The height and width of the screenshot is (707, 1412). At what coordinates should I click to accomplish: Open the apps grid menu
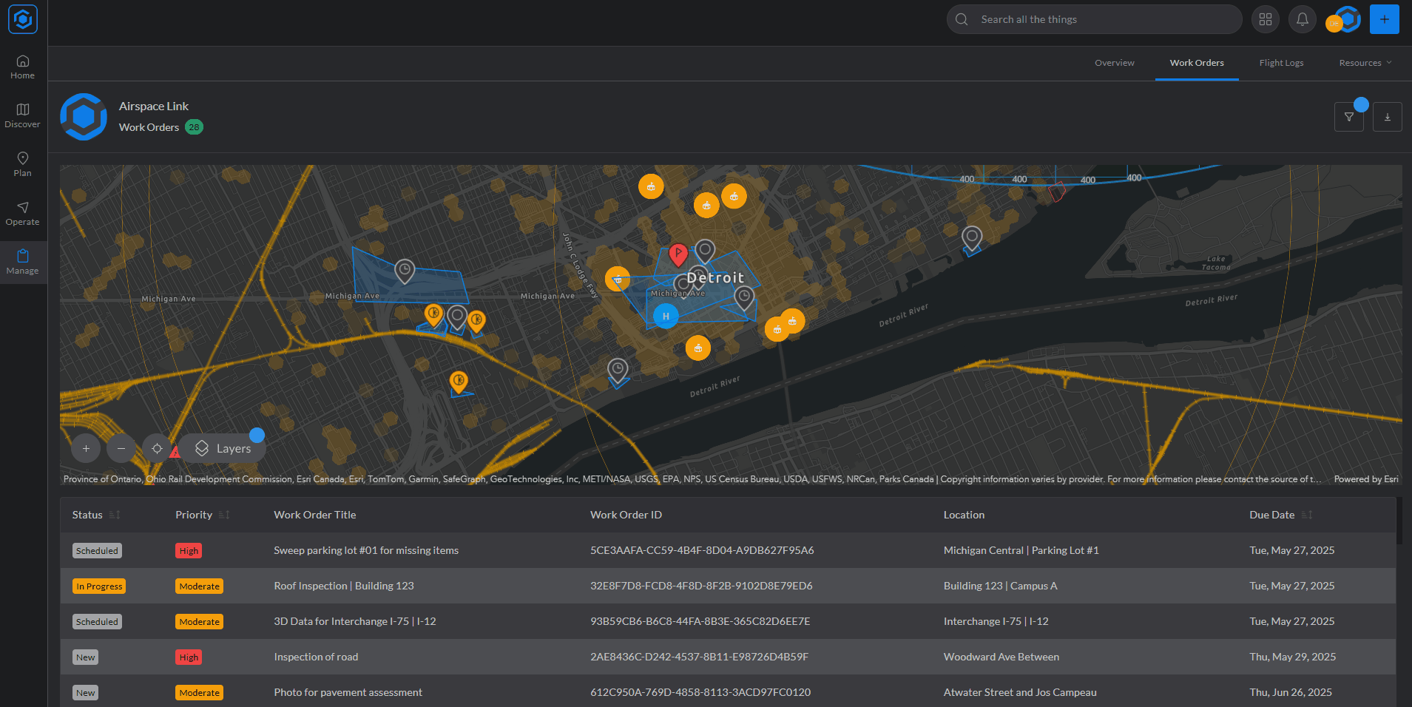1266,19
